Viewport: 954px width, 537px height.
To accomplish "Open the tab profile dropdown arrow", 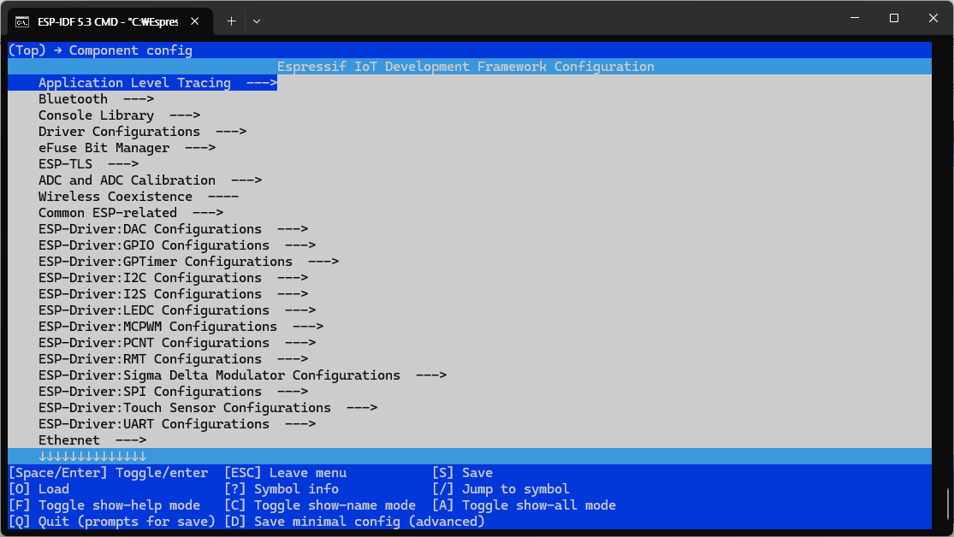I will coord(257,21).
